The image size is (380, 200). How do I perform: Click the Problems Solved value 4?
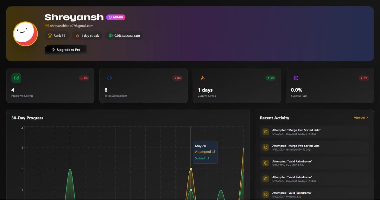(13, 90)
